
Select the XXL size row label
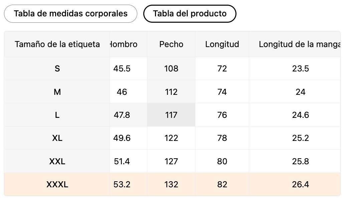(57, 161)
